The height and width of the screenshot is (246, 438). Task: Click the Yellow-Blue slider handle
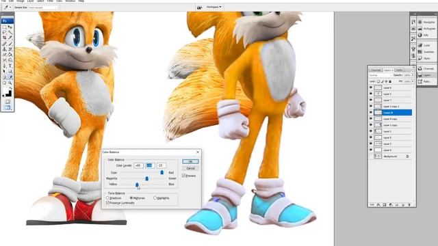point(137,184)
